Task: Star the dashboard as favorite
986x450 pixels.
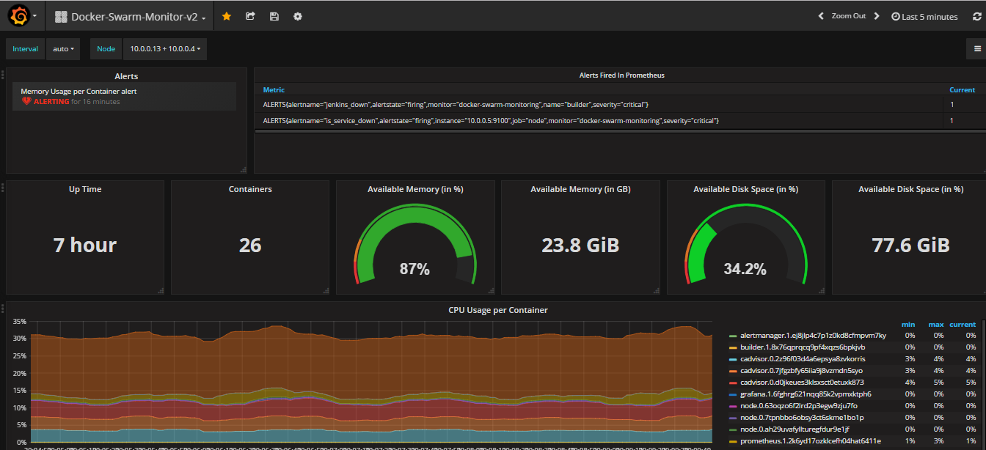Action: pyautogui.click(x=227, y=16)
